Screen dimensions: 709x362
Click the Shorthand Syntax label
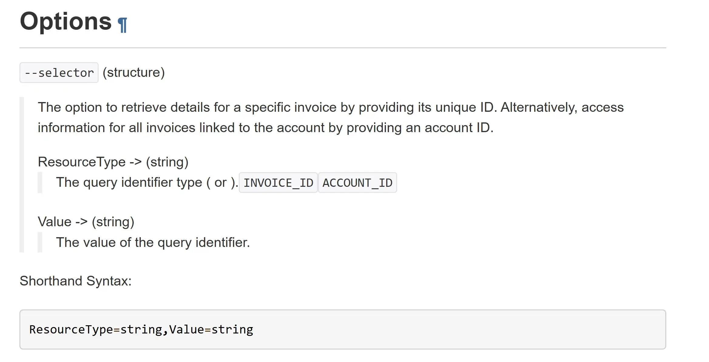(x=76, y=281)
